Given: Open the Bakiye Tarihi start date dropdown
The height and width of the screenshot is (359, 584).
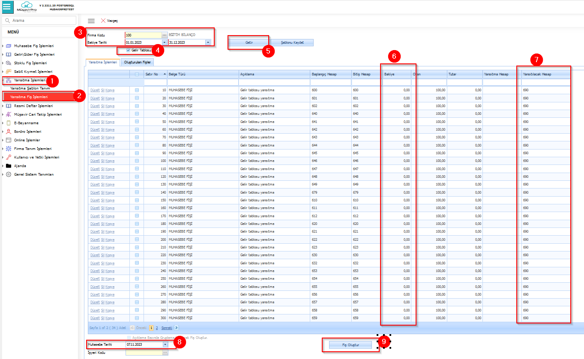Looking at the screenshot, I should [x=165, y=42].
